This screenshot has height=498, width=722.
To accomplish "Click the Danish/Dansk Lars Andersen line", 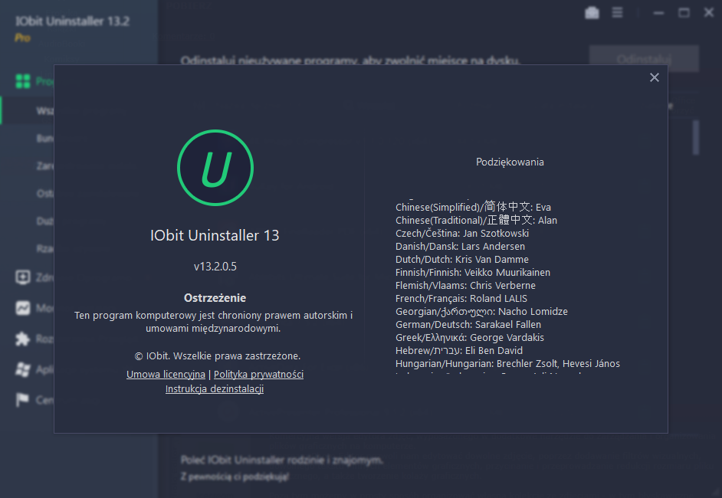I will pyautogui.click(x=460, y=246).
